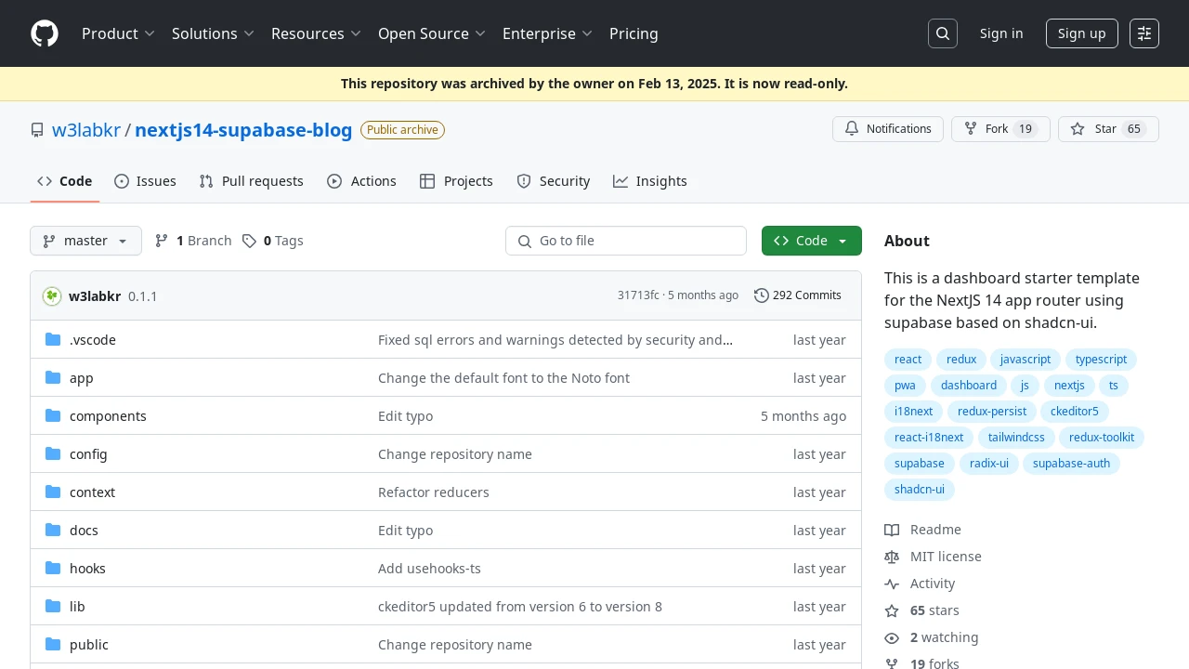The height and width of the screenshot is (669, 1189).
Task: View the 0 Tags link
Action: (x=273, y=241)
